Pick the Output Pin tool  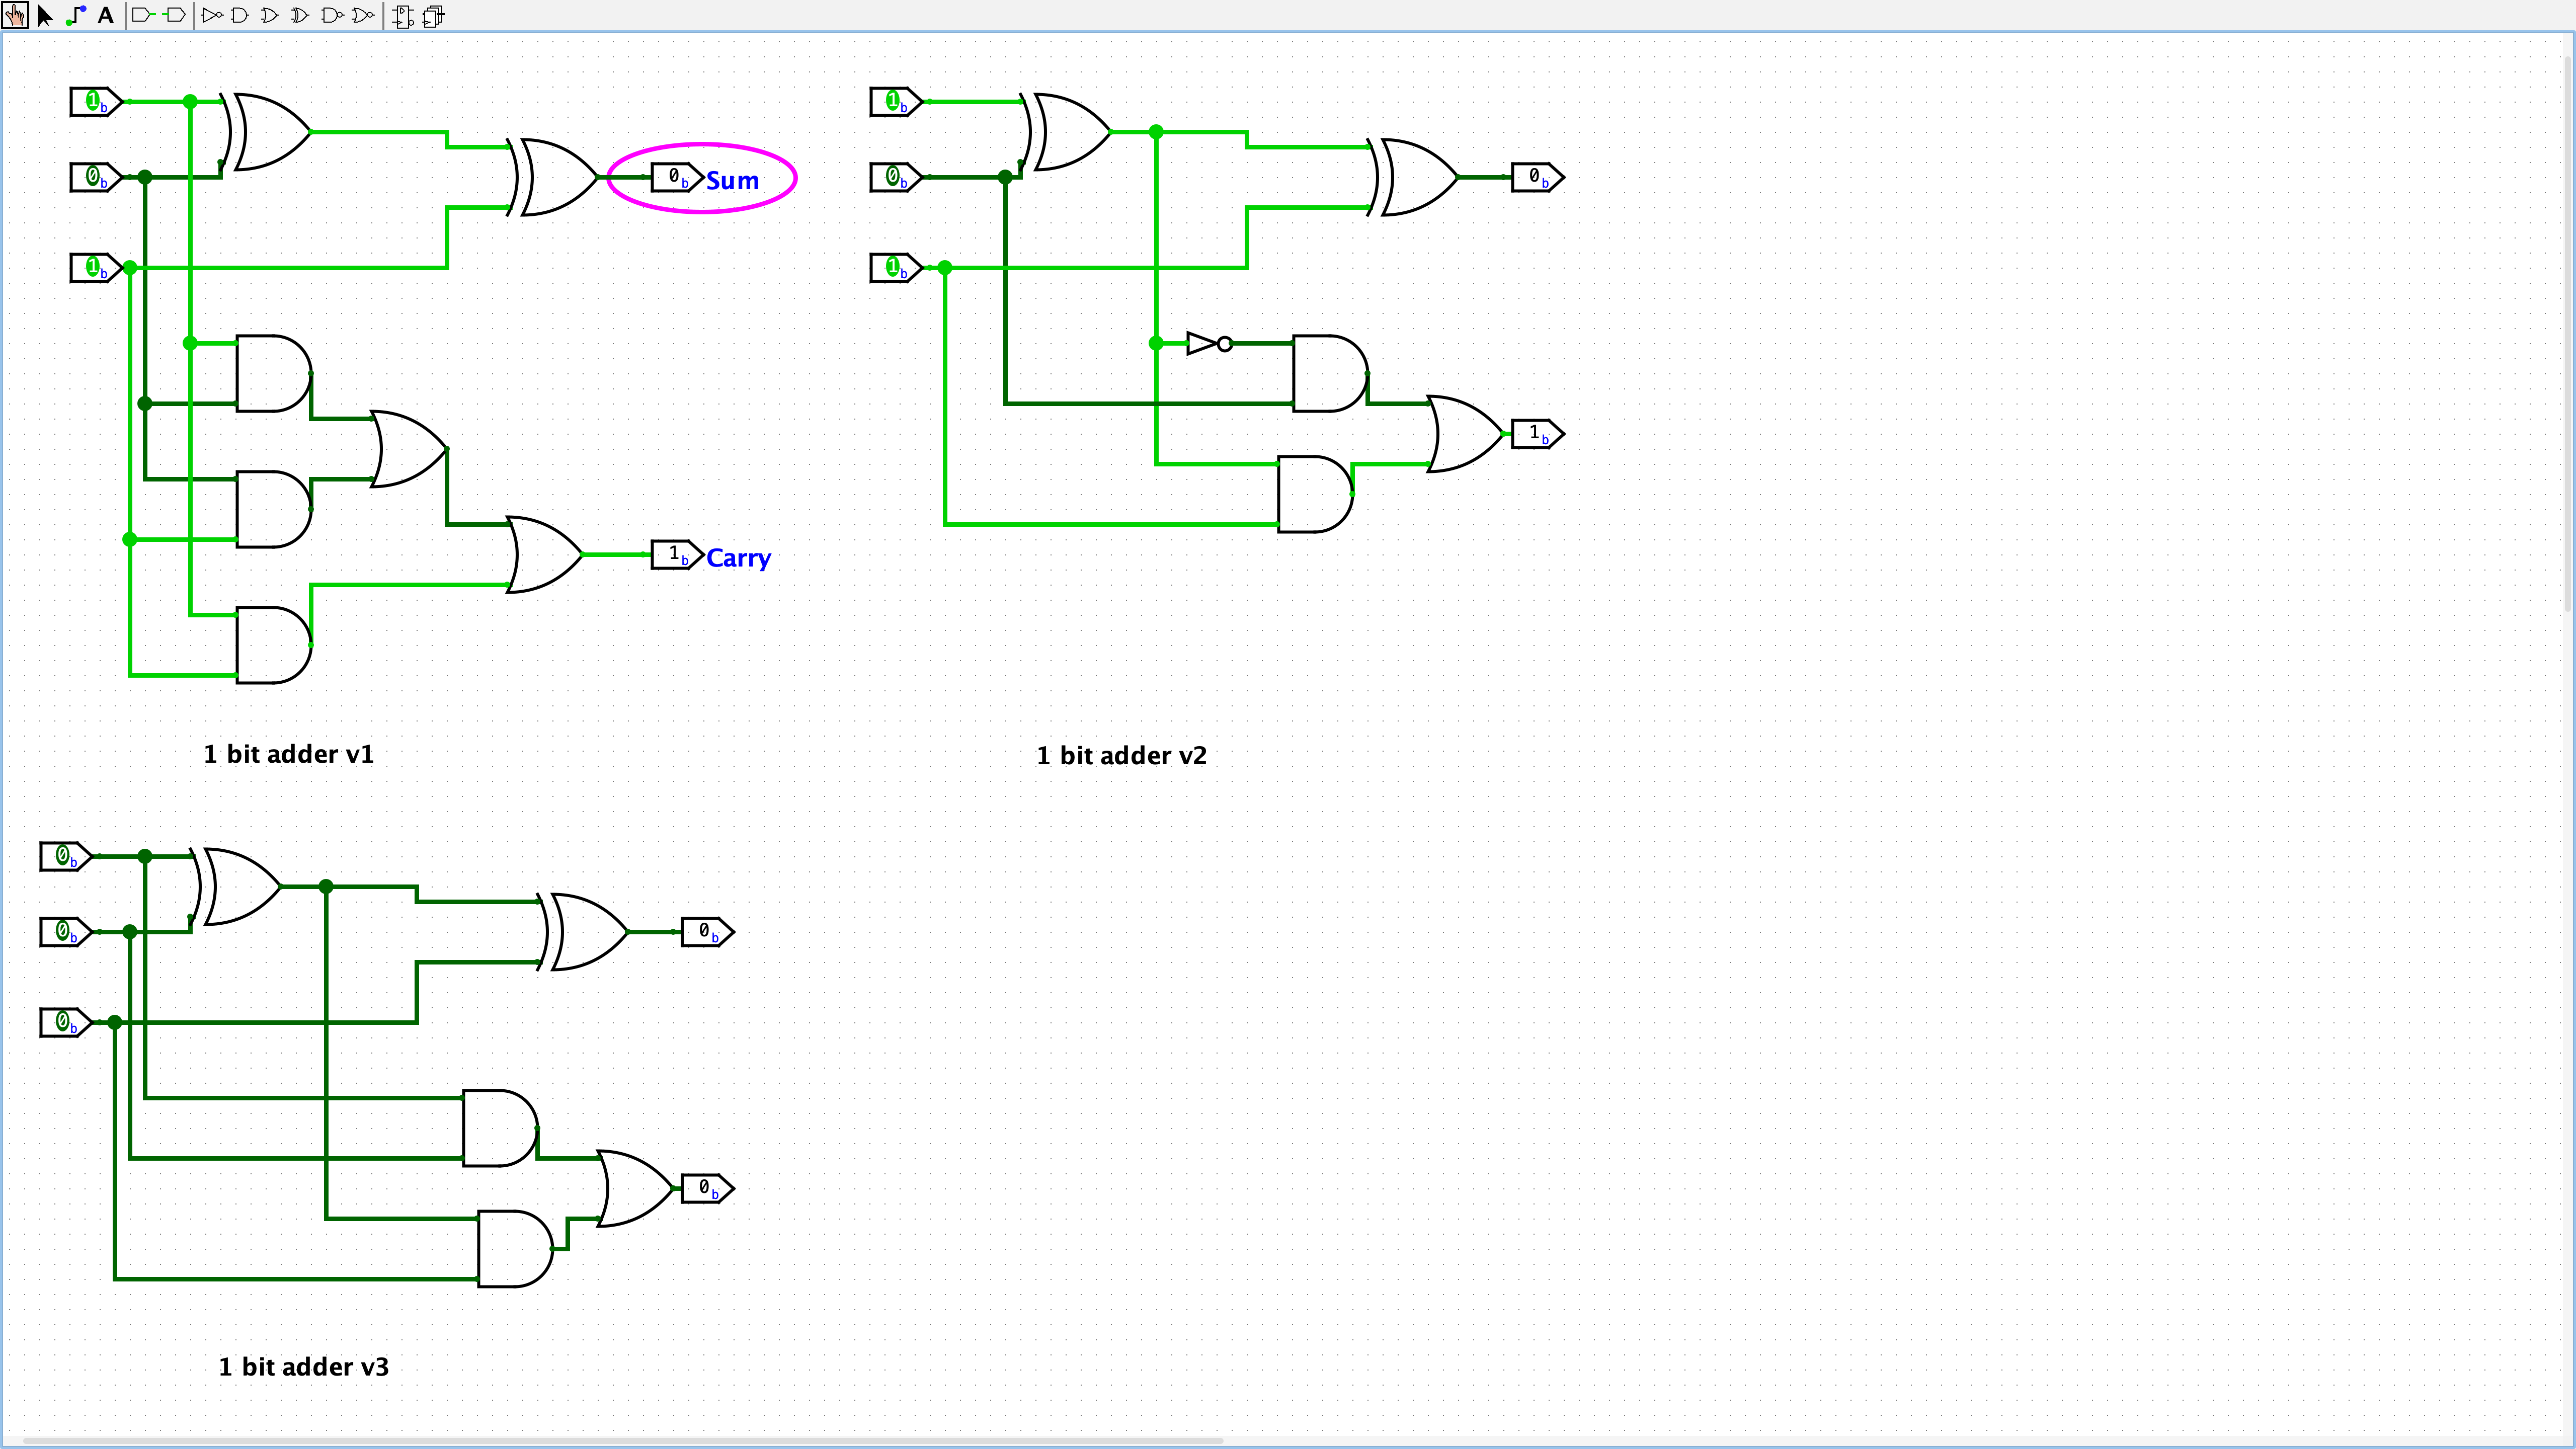(x=174, y=16)
